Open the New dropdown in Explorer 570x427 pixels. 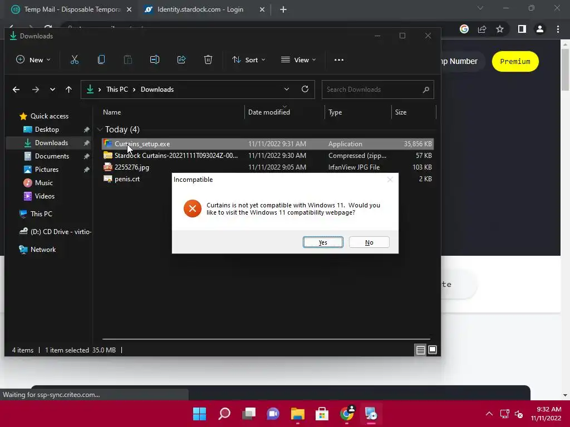(x=33, y=60)
